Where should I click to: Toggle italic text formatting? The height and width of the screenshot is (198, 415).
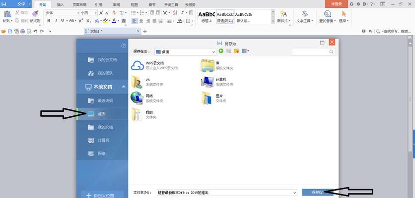pyautogui.click(x=56, y=21)
